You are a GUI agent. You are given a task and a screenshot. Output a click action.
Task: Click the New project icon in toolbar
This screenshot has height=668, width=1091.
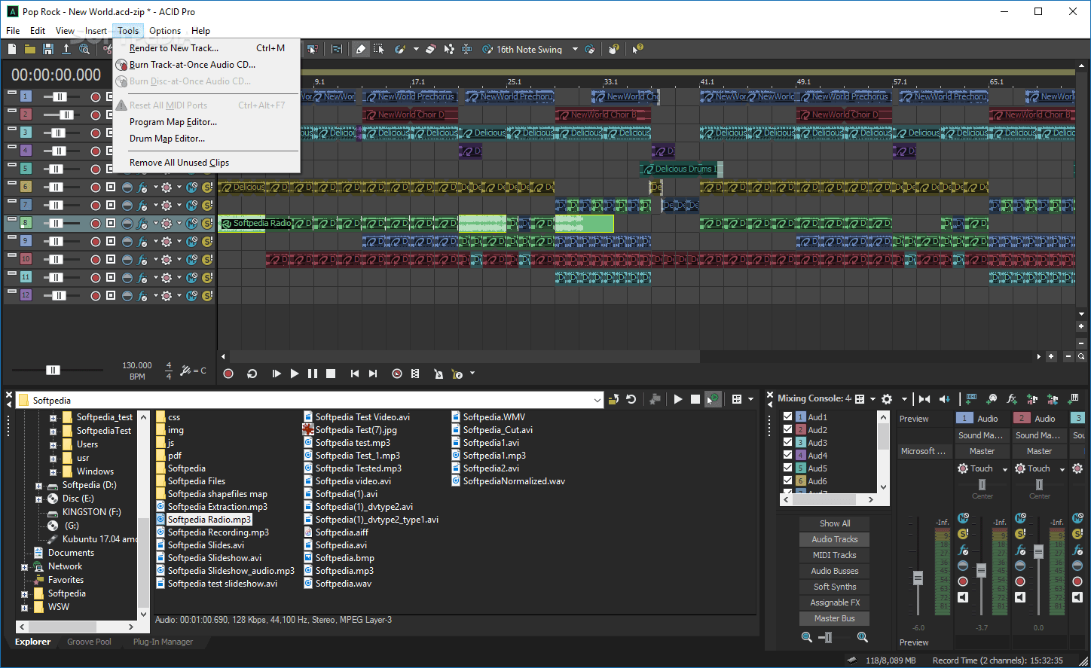(12, 49)
